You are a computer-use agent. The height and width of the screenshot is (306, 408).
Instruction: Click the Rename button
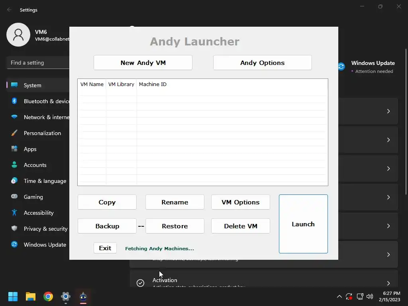tap(175, 202)
